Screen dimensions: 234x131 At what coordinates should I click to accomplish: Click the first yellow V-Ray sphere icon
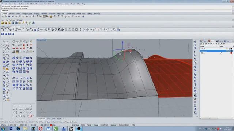tap(3, 23)
